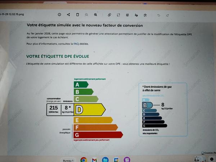This screenshot has height=162, width=216.
Task: Delete the image with trash icon
Action: click(77, 15)
